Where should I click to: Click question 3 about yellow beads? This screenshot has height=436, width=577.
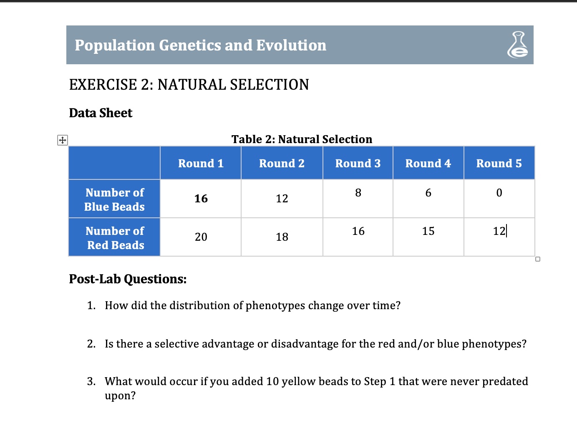pos(316,381)
